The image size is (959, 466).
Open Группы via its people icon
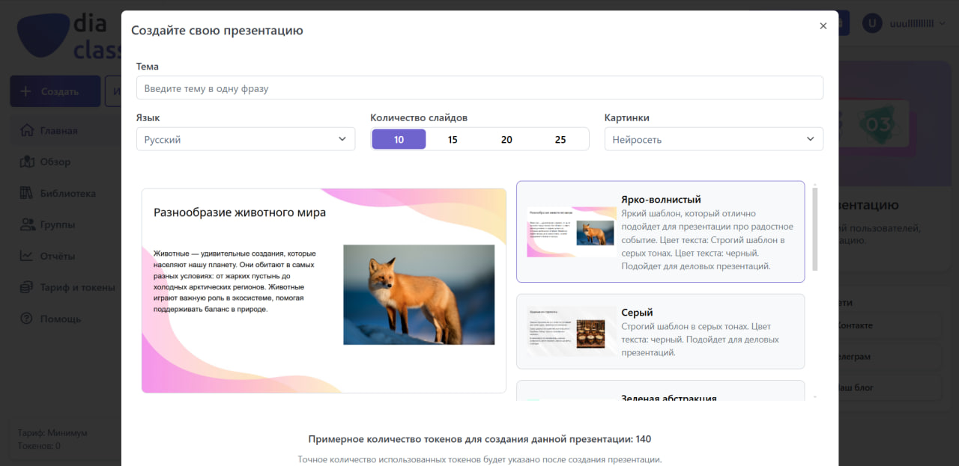tap(27, 224)
